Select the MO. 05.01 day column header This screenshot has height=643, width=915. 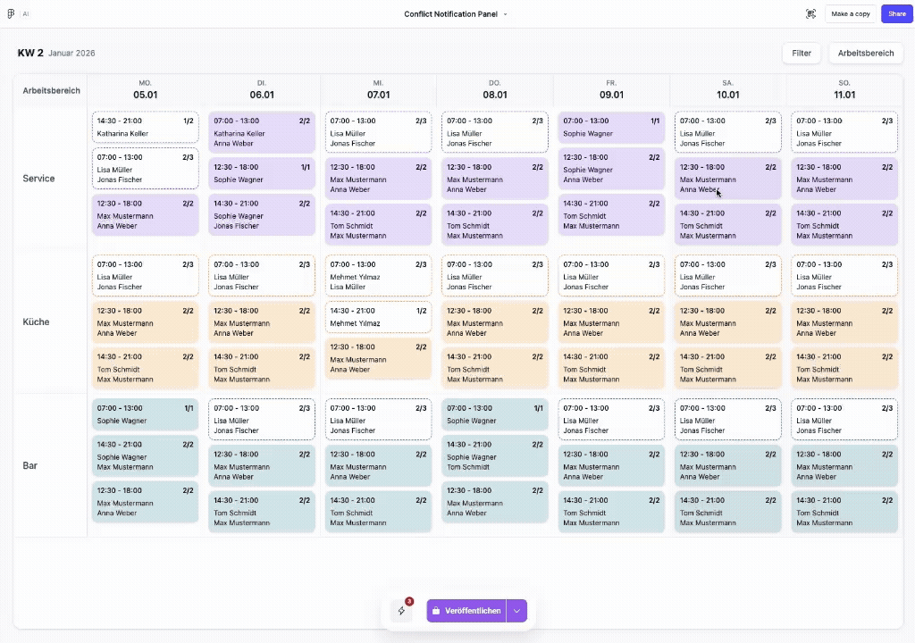pyautogui.click(x=146, y=89)
